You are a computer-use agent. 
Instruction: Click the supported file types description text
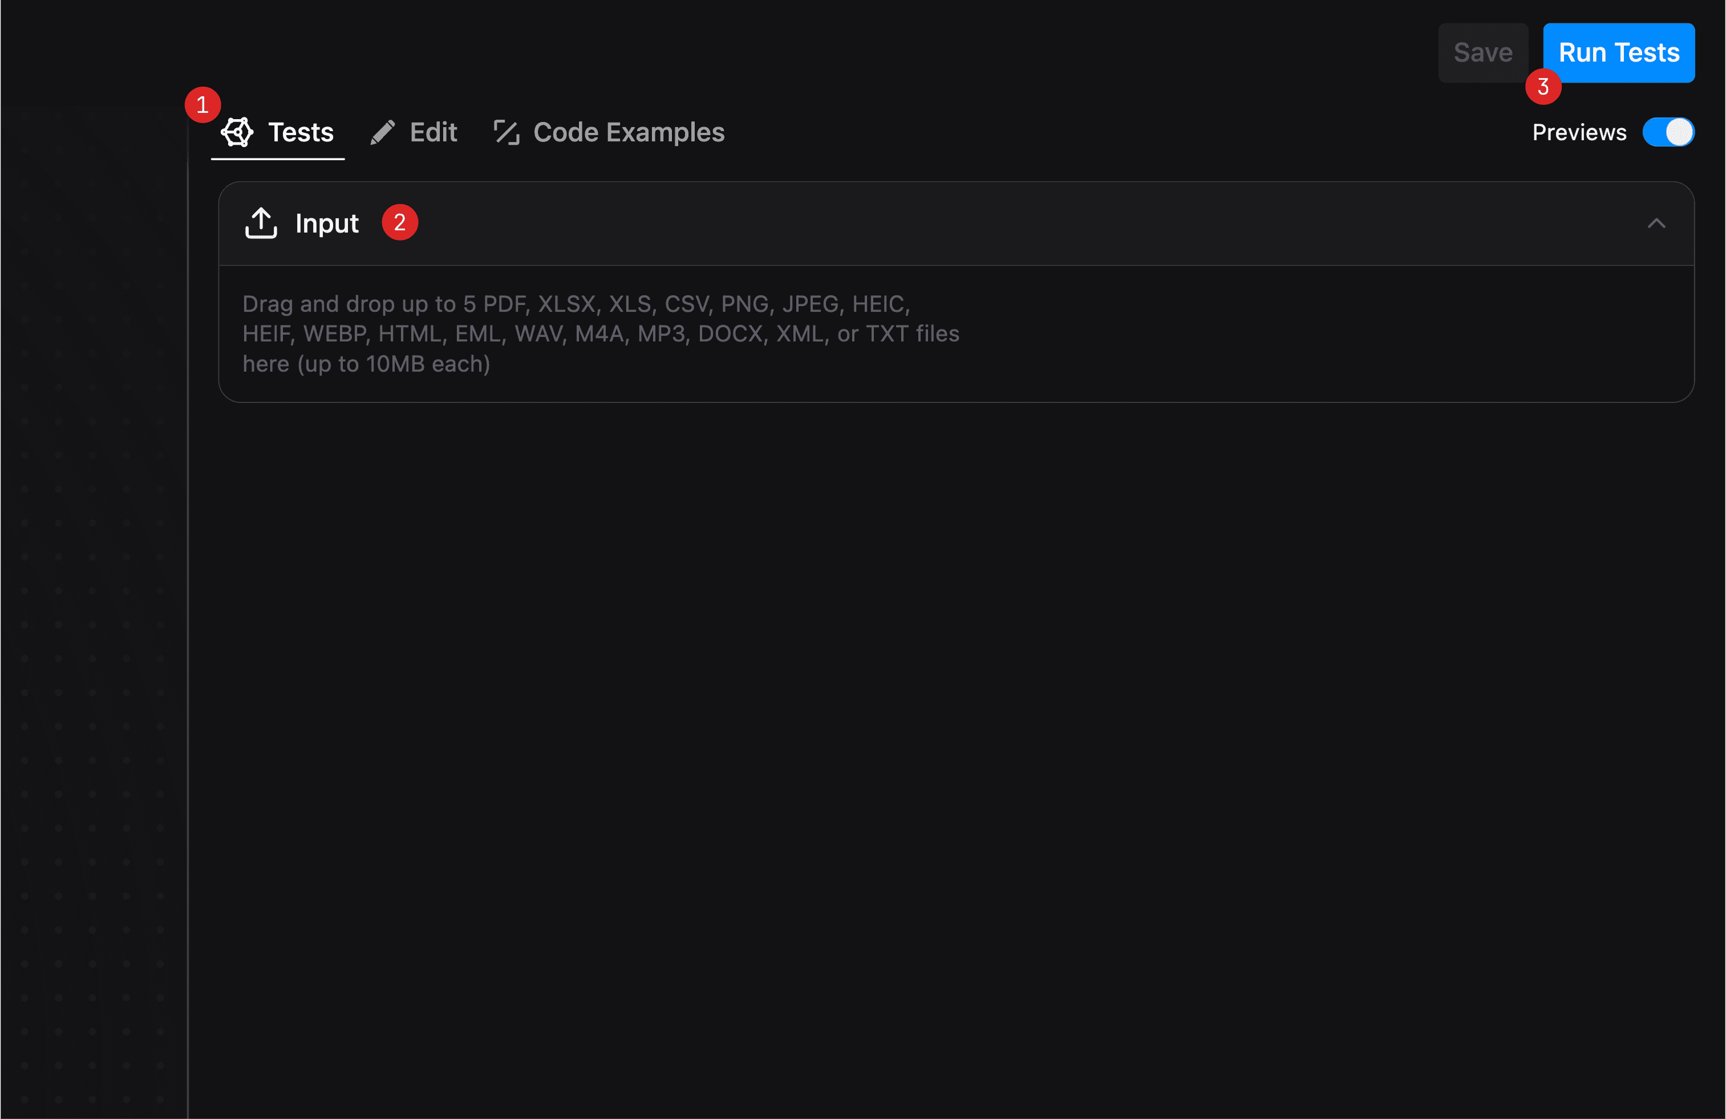(599, 333)
